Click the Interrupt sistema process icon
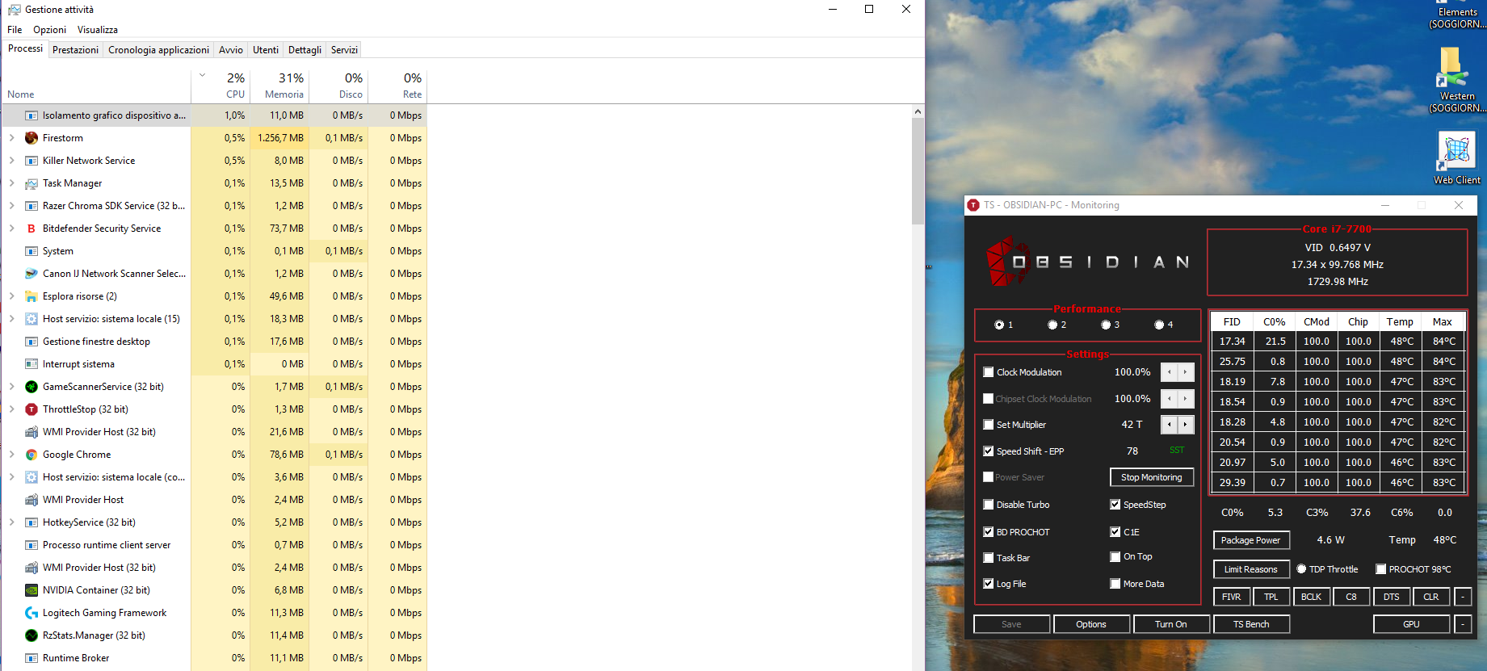The height and width of the screenshot is (671, 1487). 32,364
